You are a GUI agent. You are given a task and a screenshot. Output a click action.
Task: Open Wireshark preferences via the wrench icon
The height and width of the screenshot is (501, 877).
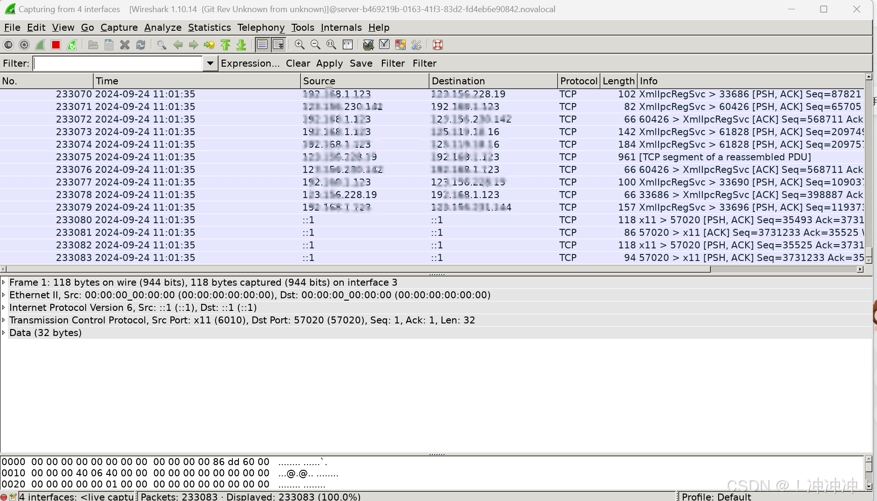pos(416,44)
